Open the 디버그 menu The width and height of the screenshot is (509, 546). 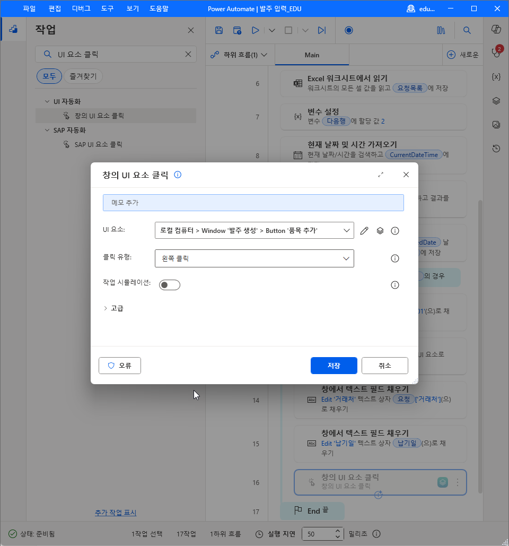point(82,8)
